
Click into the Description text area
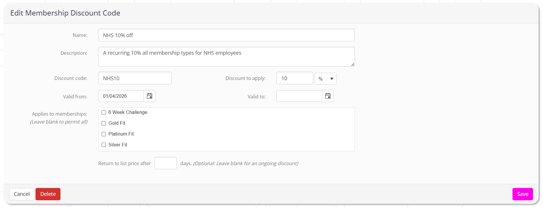(x=226, y=57)
